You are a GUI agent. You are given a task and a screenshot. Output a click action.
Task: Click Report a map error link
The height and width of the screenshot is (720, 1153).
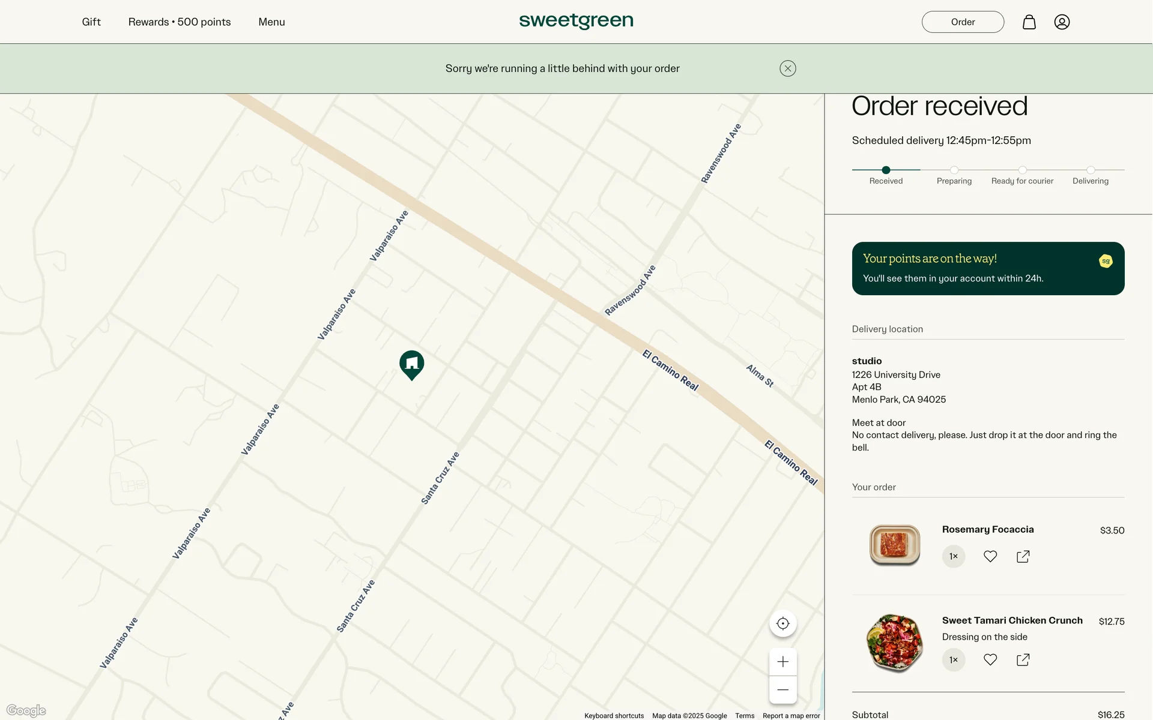click(790, 715)
